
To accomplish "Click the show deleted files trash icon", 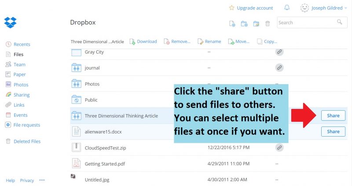I will coord(268,23).
